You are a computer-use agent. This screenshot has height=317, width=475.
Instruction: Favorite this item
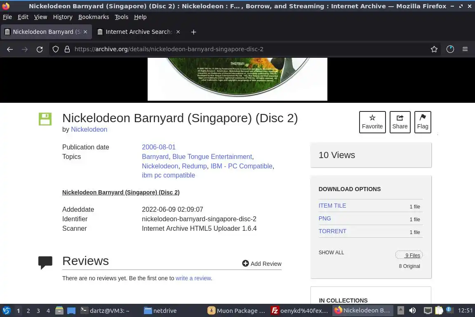click(x=372, y=122)
